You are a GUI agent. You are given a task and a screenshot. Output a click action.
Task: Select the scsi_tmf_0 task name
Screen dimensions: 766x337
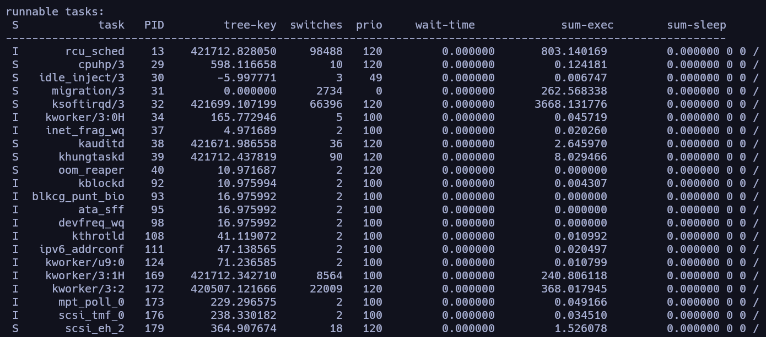pyautogui.click(x=91, y=315)
